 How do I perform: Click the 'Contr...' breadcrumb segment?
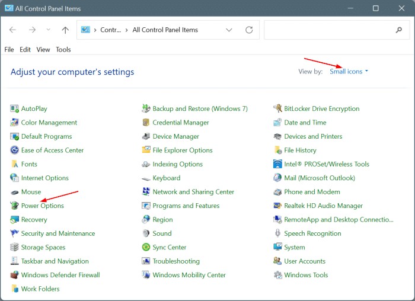[110, 30]
